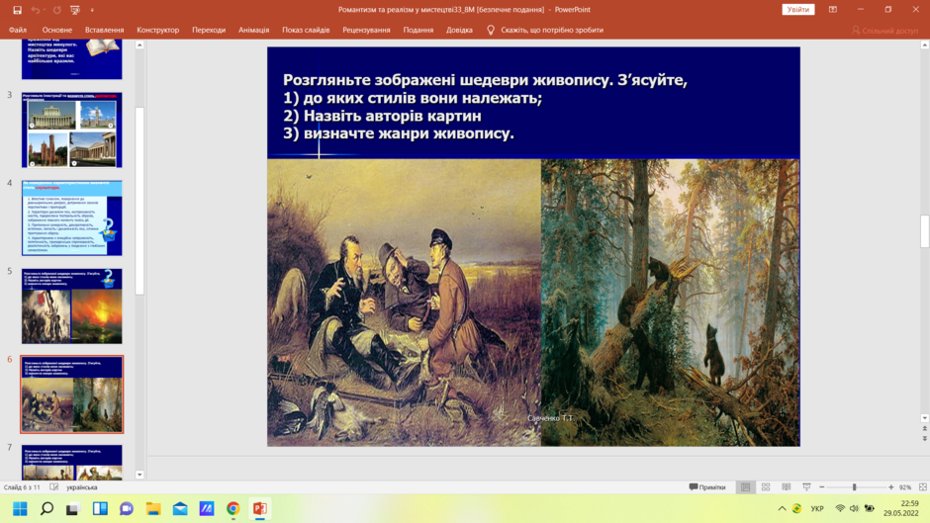The image size is (930, 523).
Task: Click the hunters painting on the slide
Action: (x=404, y=303)
